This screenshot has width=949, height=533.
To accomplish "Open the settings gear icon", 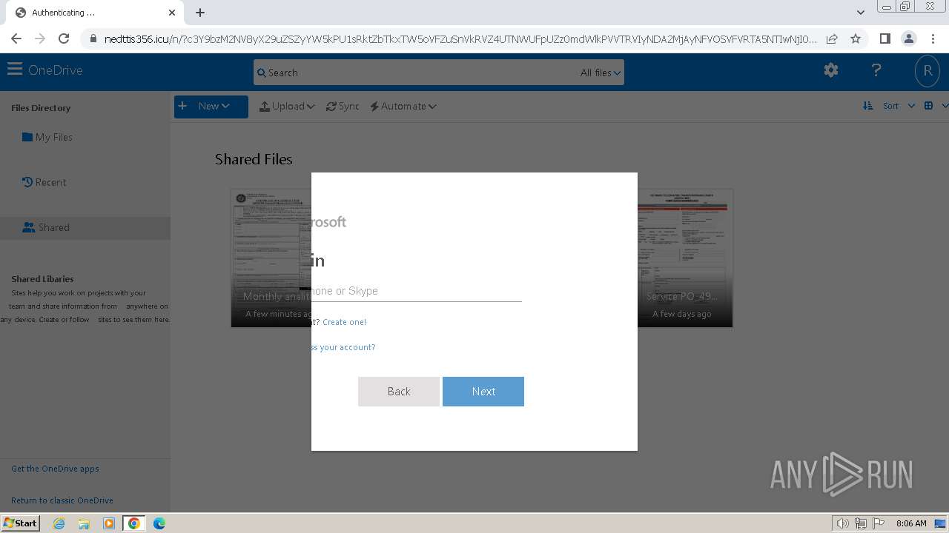I will 831,70.
